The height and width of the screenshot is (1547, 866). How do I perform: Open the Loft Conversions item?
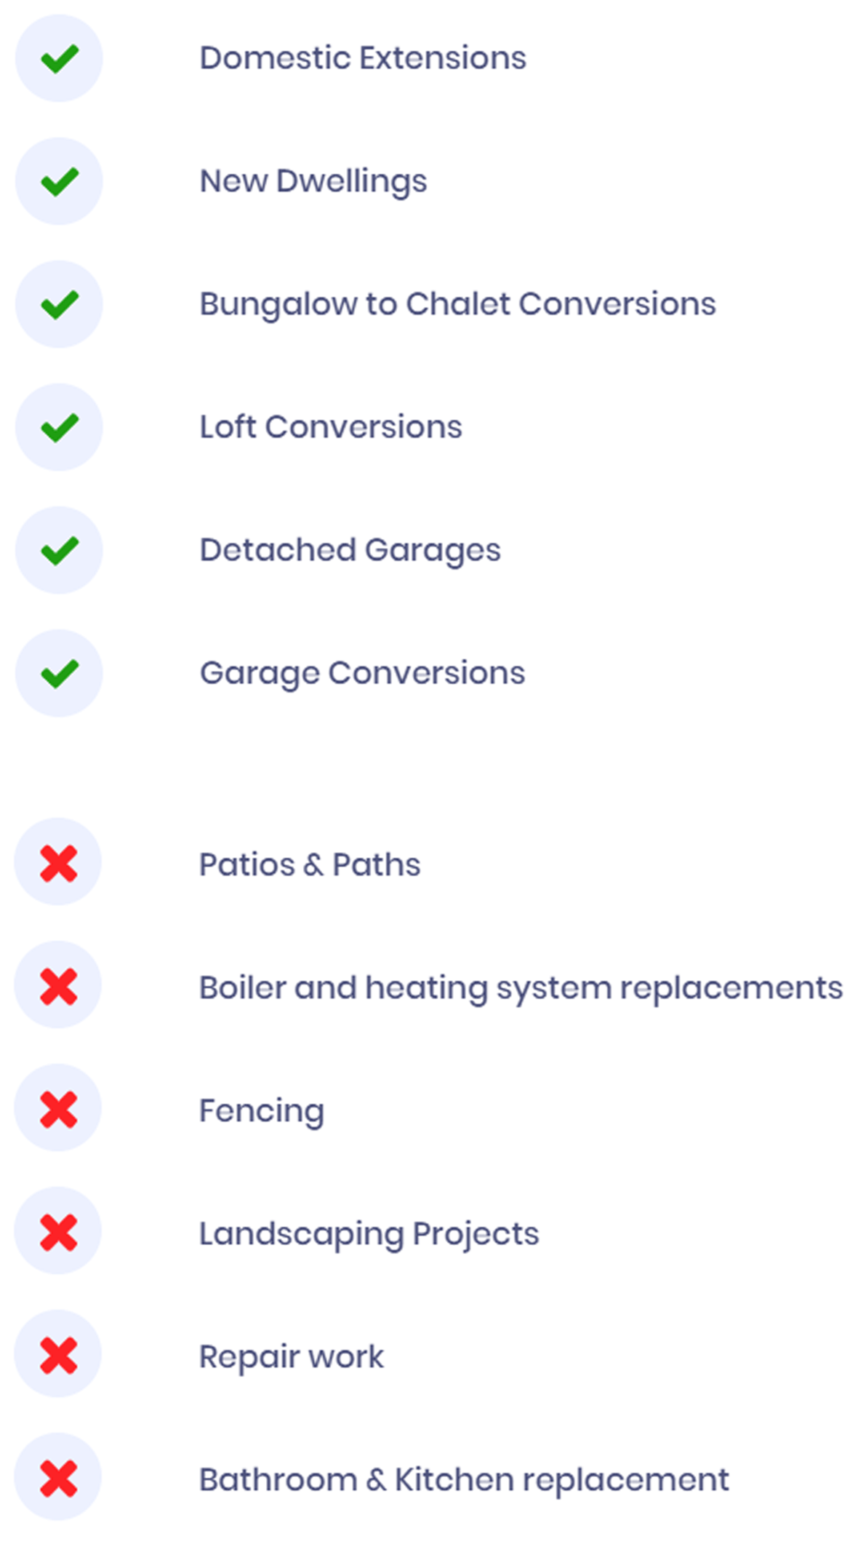pyautogui.click(x=331, y=427)
